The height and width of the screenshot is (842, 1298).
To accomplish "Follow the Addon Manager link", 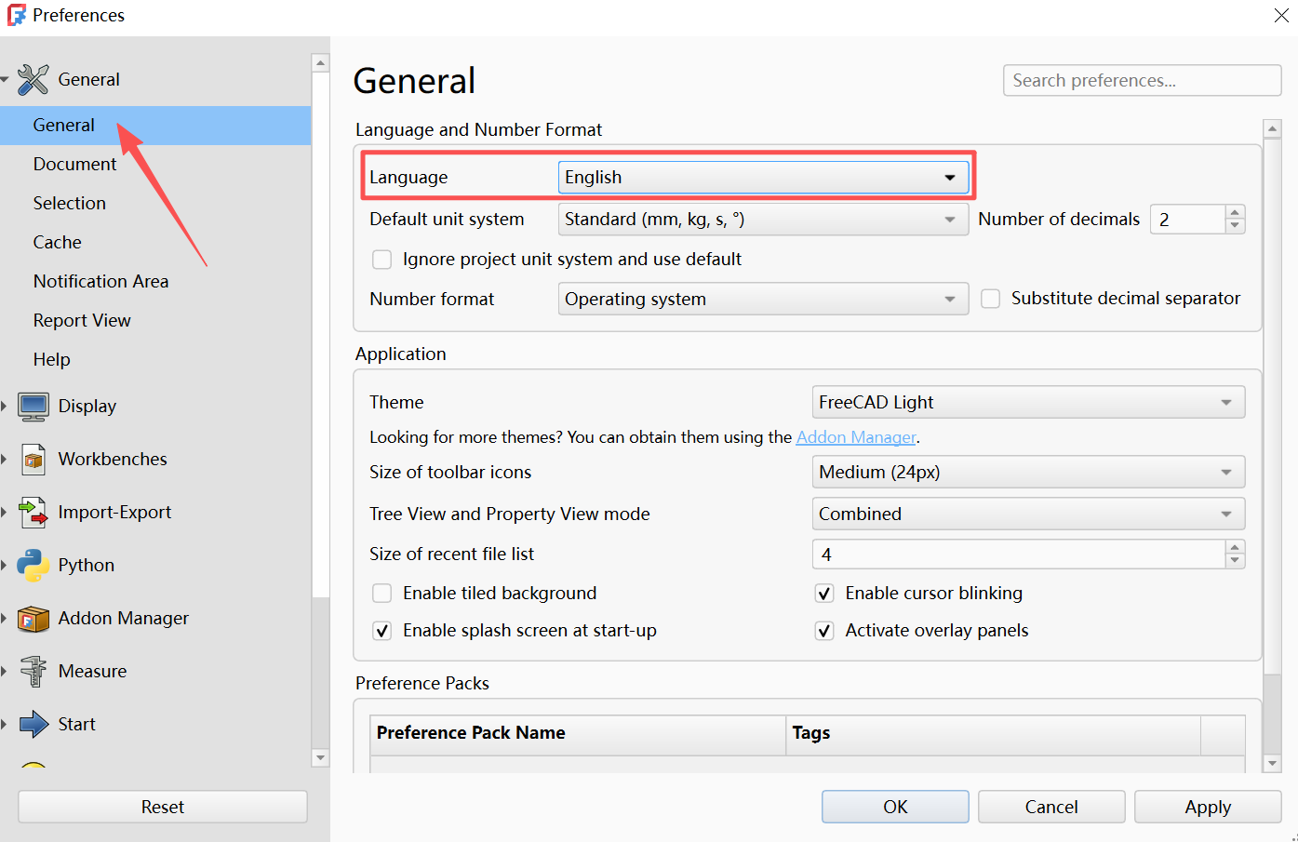I will click(856, 437).
